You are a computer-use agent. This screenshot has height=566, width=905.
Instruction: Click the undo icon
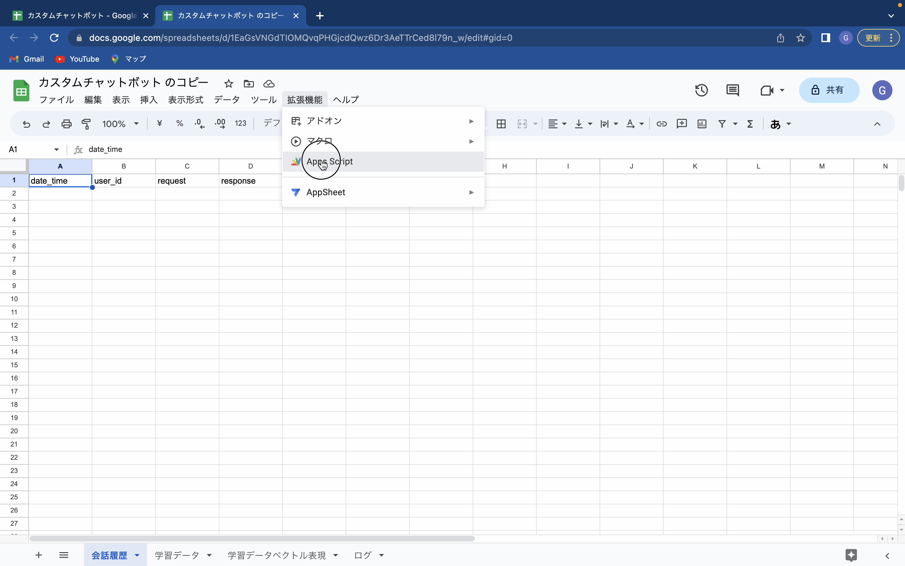[x=26, y=124]
